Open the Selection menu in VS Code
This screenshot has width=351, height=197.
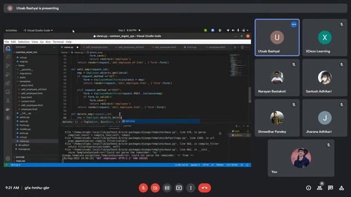tap(24, 42)
